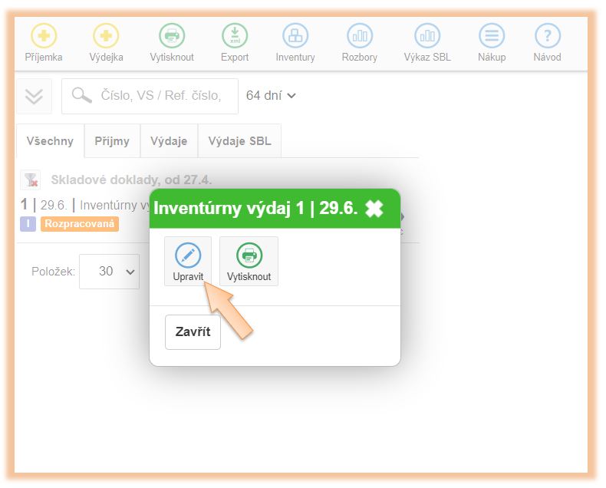Close the Inventúrny výdaj dialog with X

pos(374,209)
